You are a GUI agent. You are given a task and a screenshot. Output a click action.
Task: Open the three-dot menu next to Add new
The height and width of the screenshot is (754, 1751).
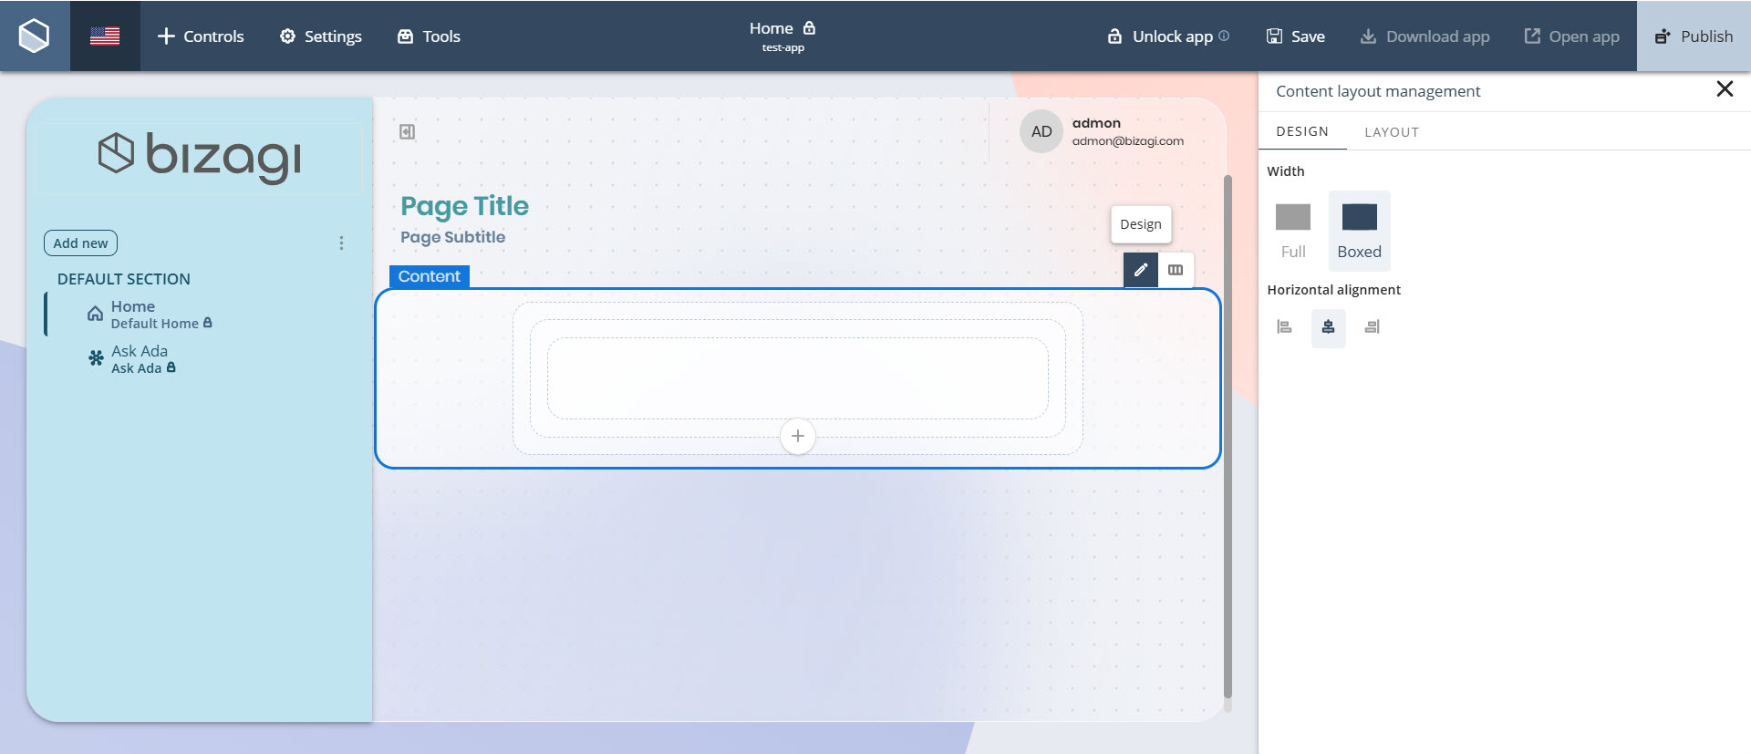tap(341, 243)
